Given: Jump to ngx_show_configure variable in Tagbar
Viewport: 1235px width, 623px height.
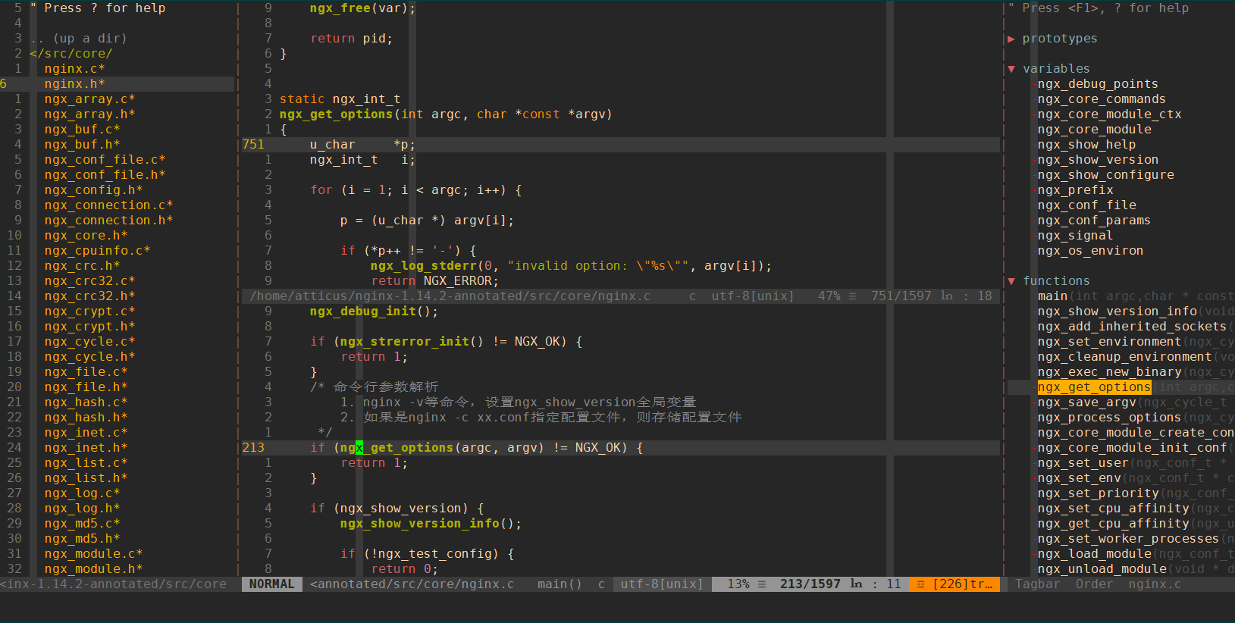Looking at the screenshot, I should click(1105, 175).
